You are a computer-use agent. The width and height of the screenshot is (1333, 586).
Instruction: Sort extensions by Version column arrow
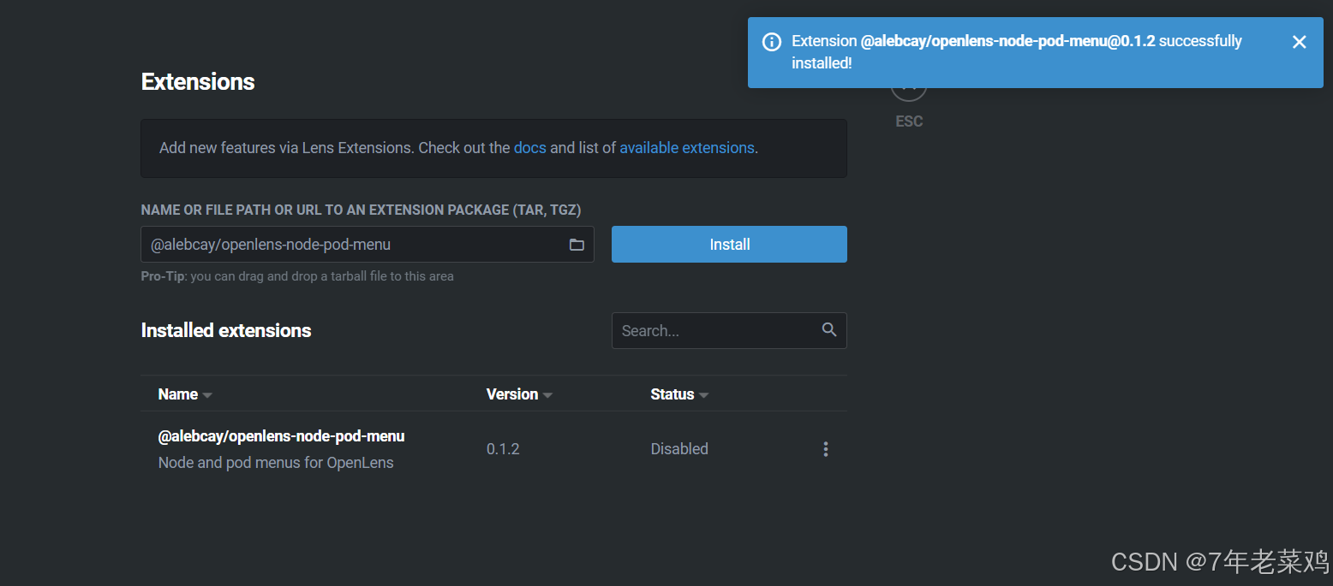pos(548,395)
